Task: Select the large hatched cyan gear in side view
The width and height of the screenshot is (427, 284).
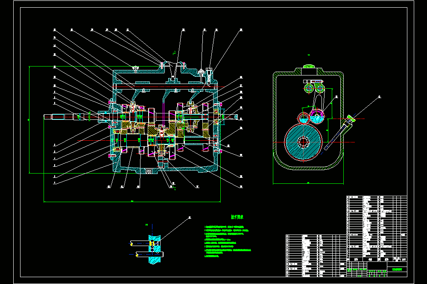Action: coord(303,142)
